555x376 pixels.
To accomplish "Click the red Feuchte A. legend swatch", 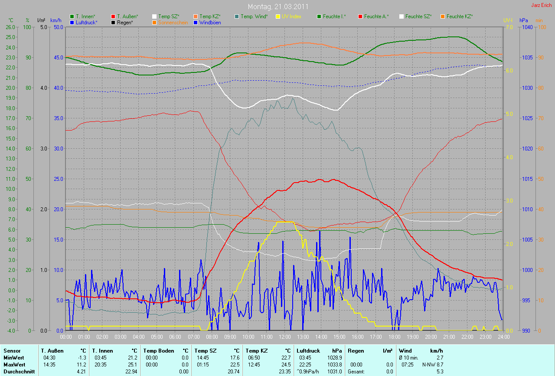I will [x=360, y=16].
